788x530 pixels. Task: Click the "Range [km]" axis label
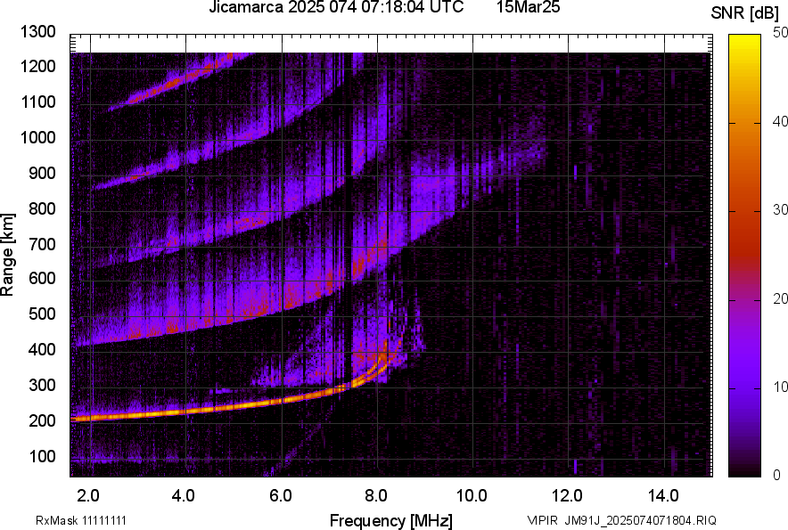tap(7, 255)
